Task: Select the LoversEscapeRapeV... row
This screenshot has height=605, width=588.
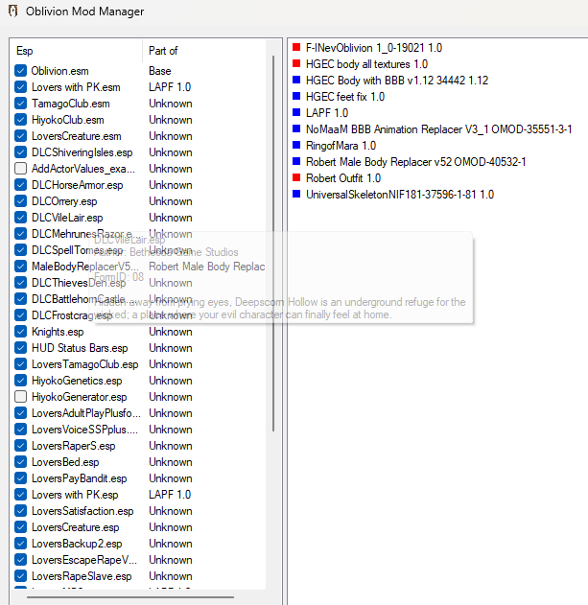Action: point(140,560)
